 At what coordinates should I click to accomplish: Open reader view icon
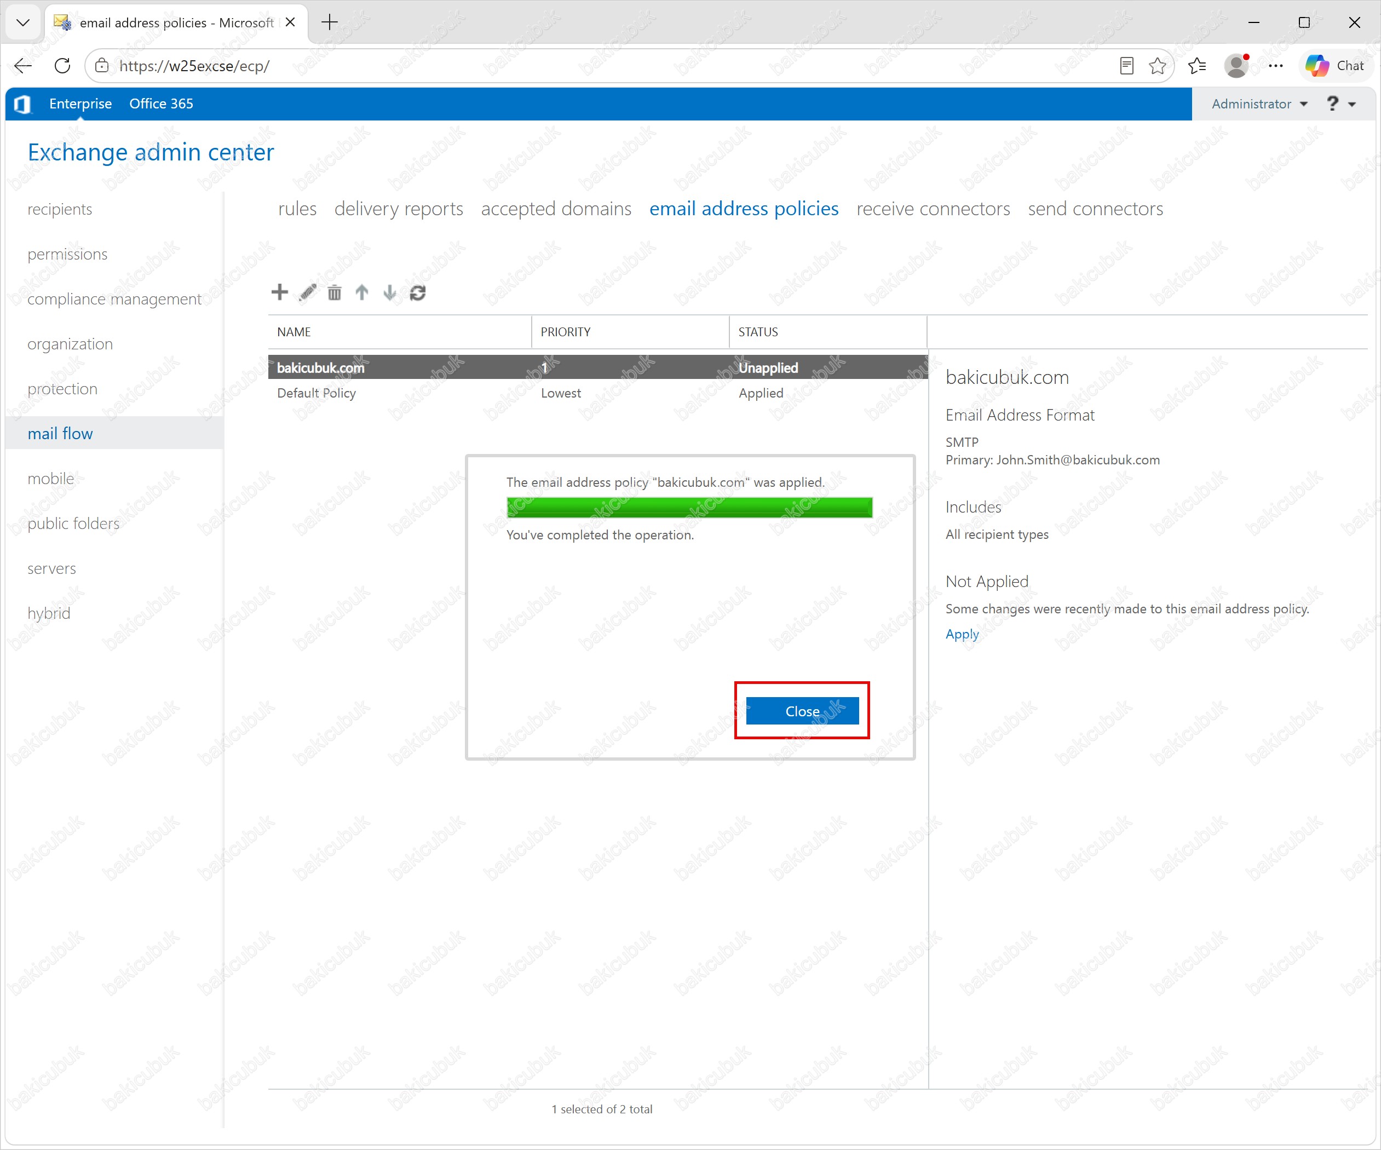pos(1126,66)
